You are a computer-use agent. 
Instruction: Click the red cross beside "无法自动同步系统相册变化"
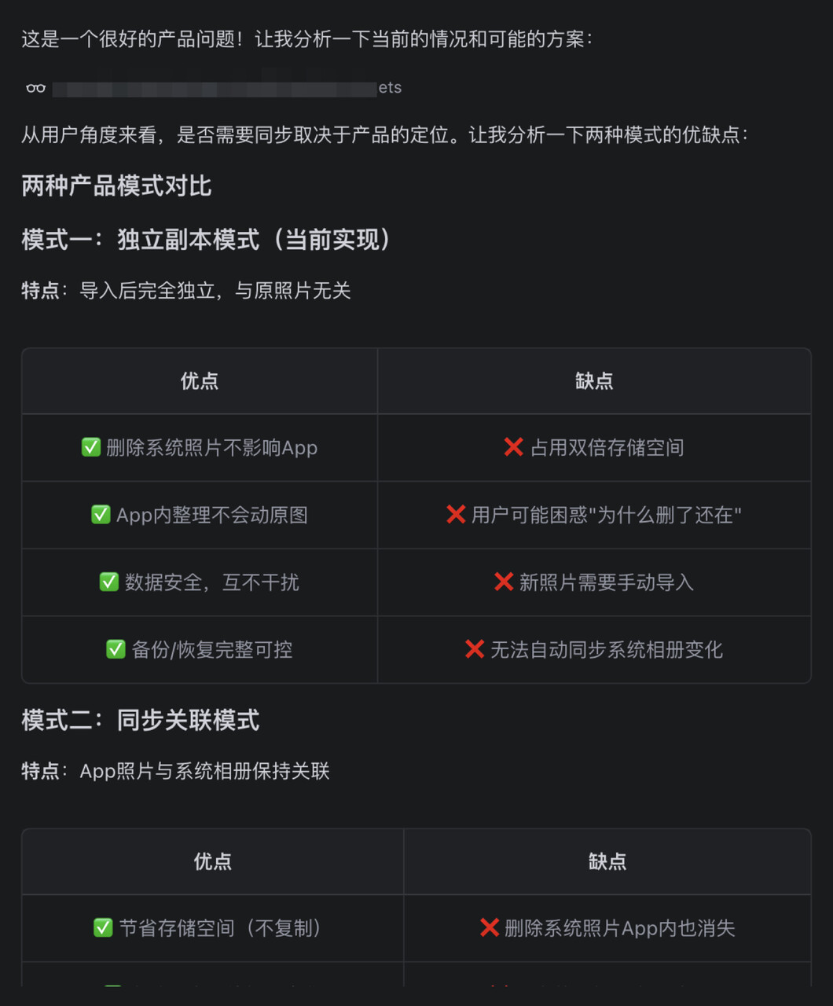[475, 649]
